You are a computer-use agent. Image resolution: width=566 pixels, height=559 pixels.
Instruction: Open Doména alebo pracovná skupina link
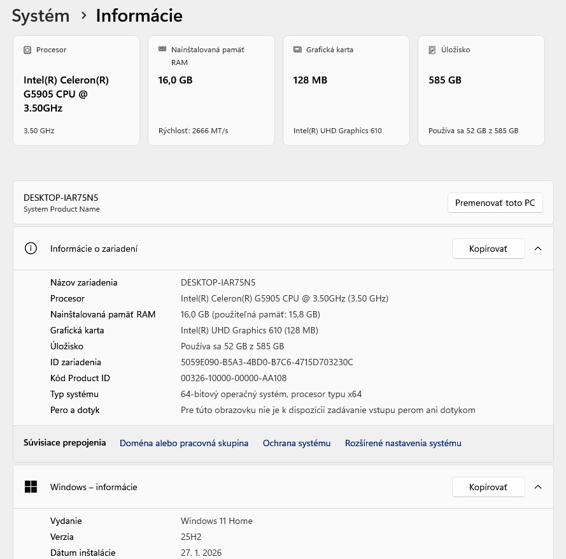(184, 443)
